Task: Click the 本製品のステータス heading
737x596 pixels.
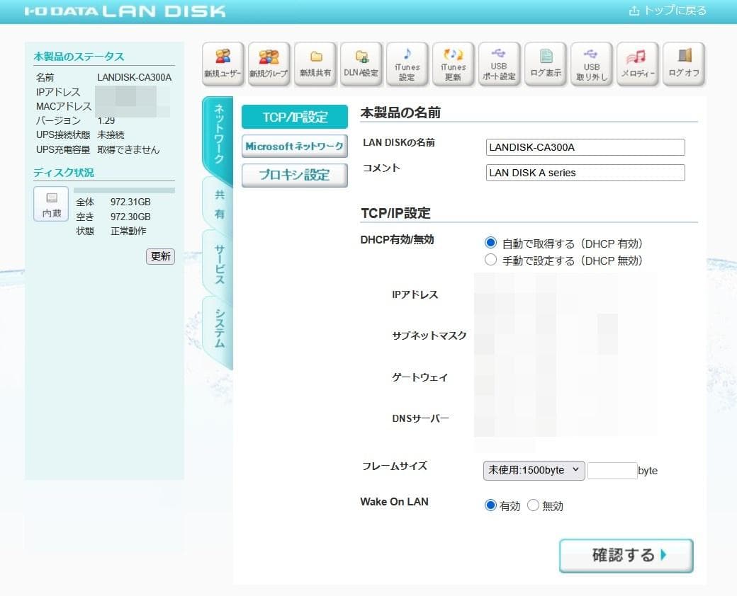Action: click(x=79, y=57)
